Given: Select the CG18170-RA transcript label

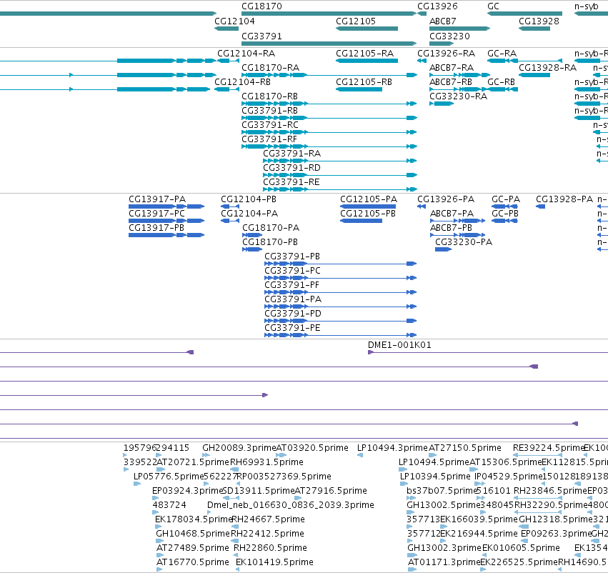Looking at the screenshot, I should coord(271,68).
